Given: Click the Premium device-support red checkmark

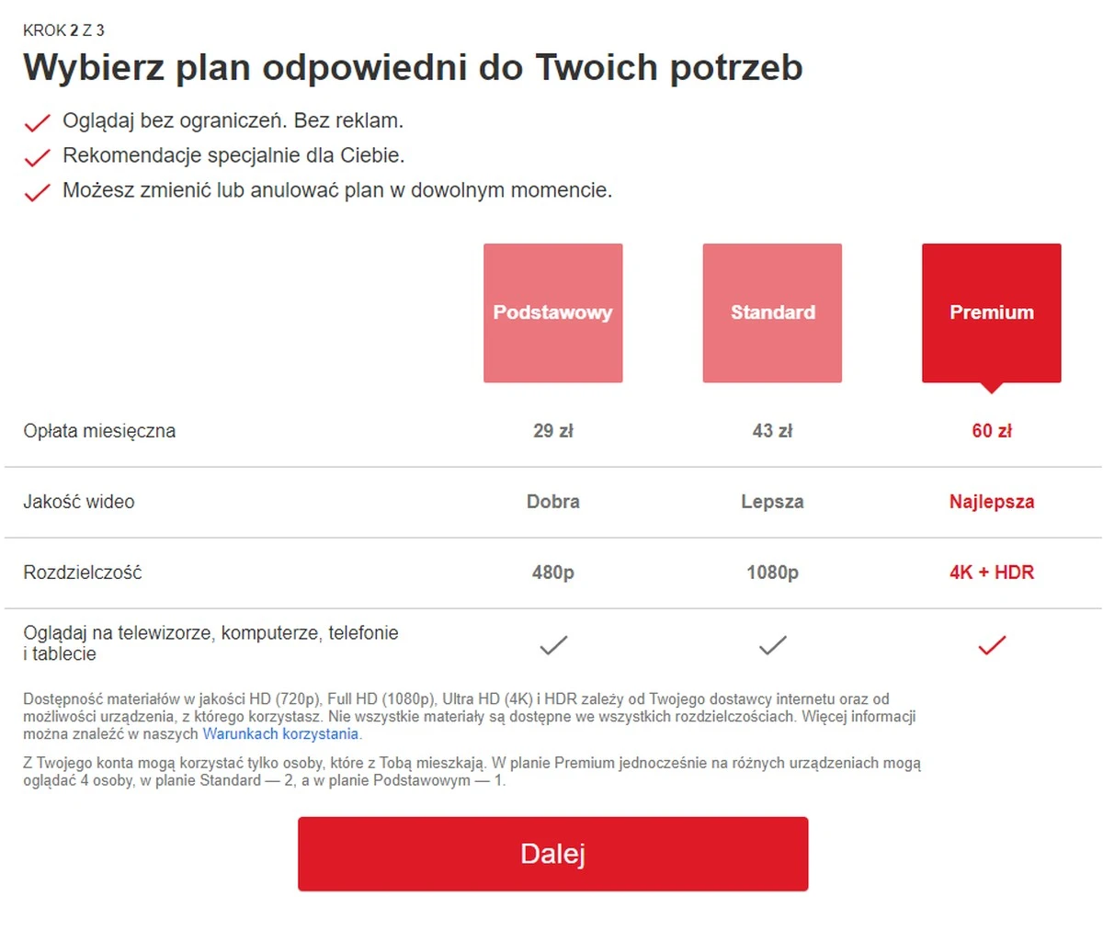Looking at the screenshot, I should [992, 645].
